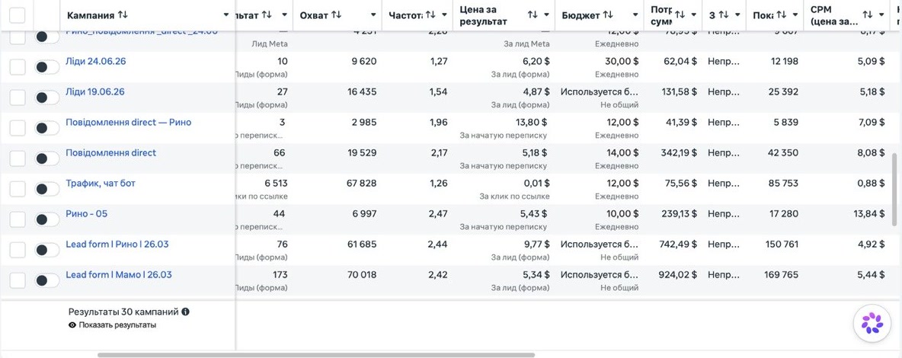Open the CPM column dropdown
902x358 pixels.
coord(882,15)
